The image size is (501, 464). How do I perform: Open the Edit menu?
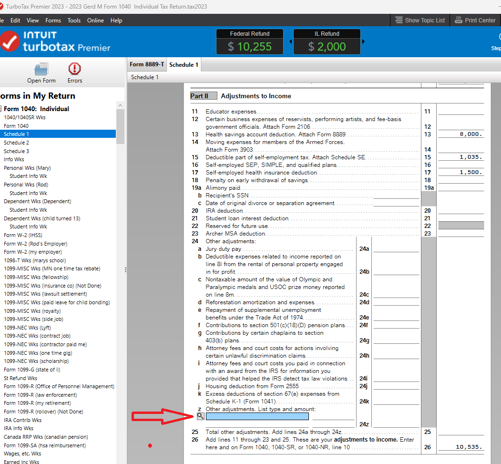[x=15, y=21]
